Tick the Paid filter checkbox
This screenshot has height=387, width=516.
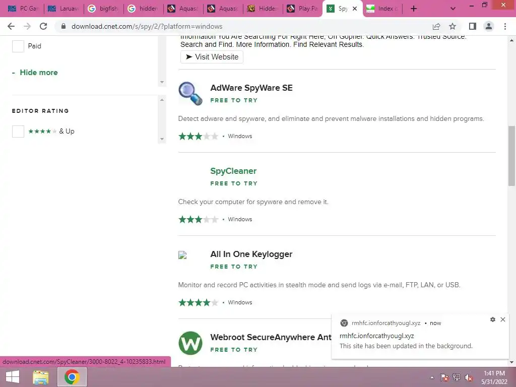click(18, 46)
